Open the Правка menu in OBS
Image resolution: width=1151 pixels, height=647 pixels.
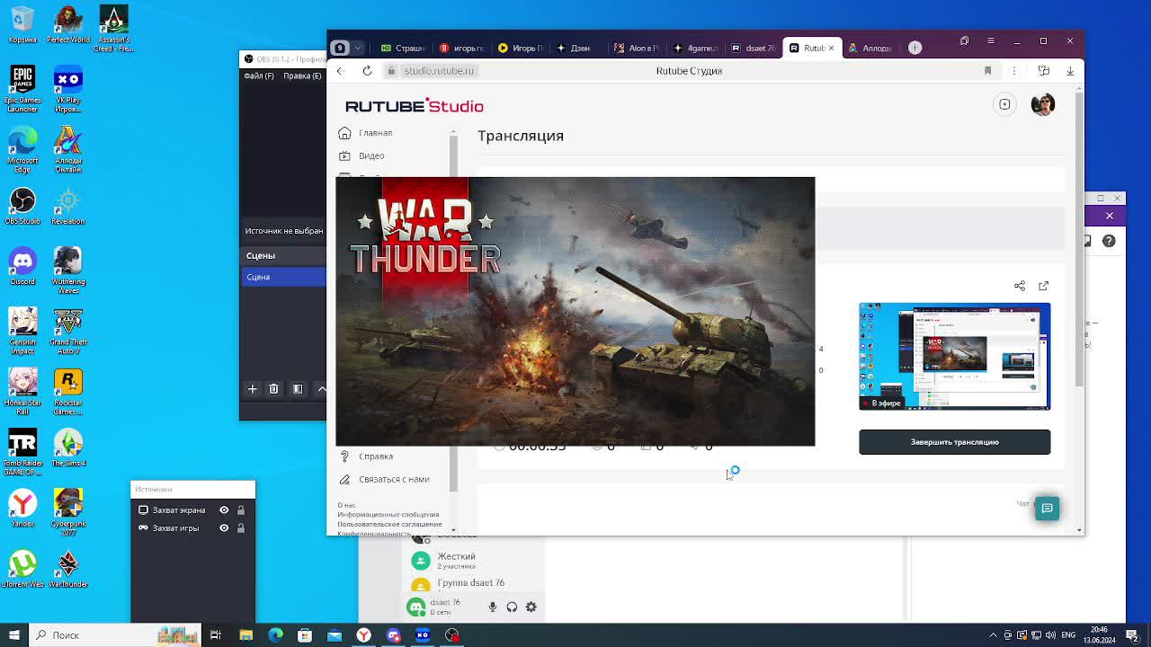point(302,75)
